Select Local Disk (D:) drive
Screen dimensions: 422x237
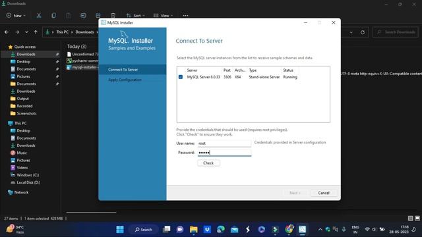[28, 182]
